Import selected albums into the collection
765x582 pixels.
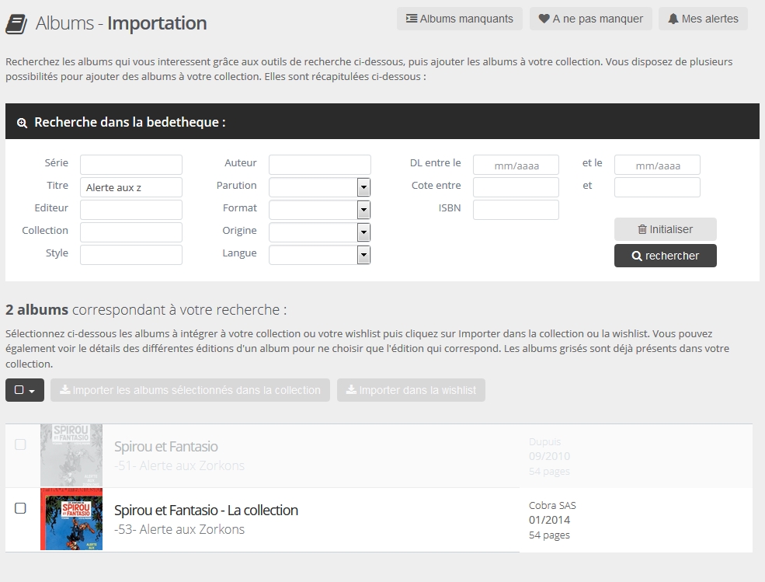[190, 390]
